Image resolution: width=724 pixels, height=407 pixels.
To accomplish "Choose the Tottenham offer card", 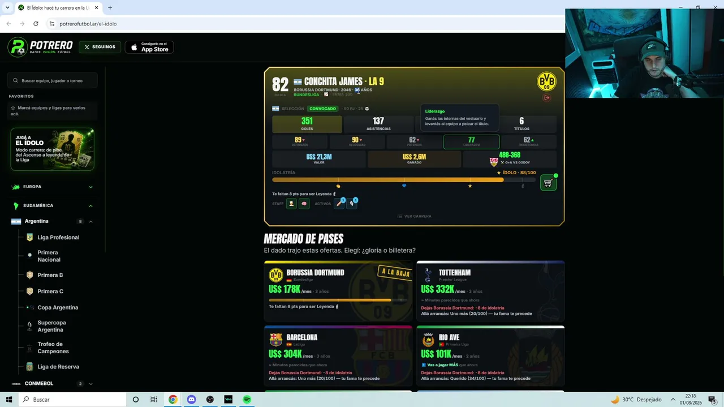I will [x=490, y=292].
